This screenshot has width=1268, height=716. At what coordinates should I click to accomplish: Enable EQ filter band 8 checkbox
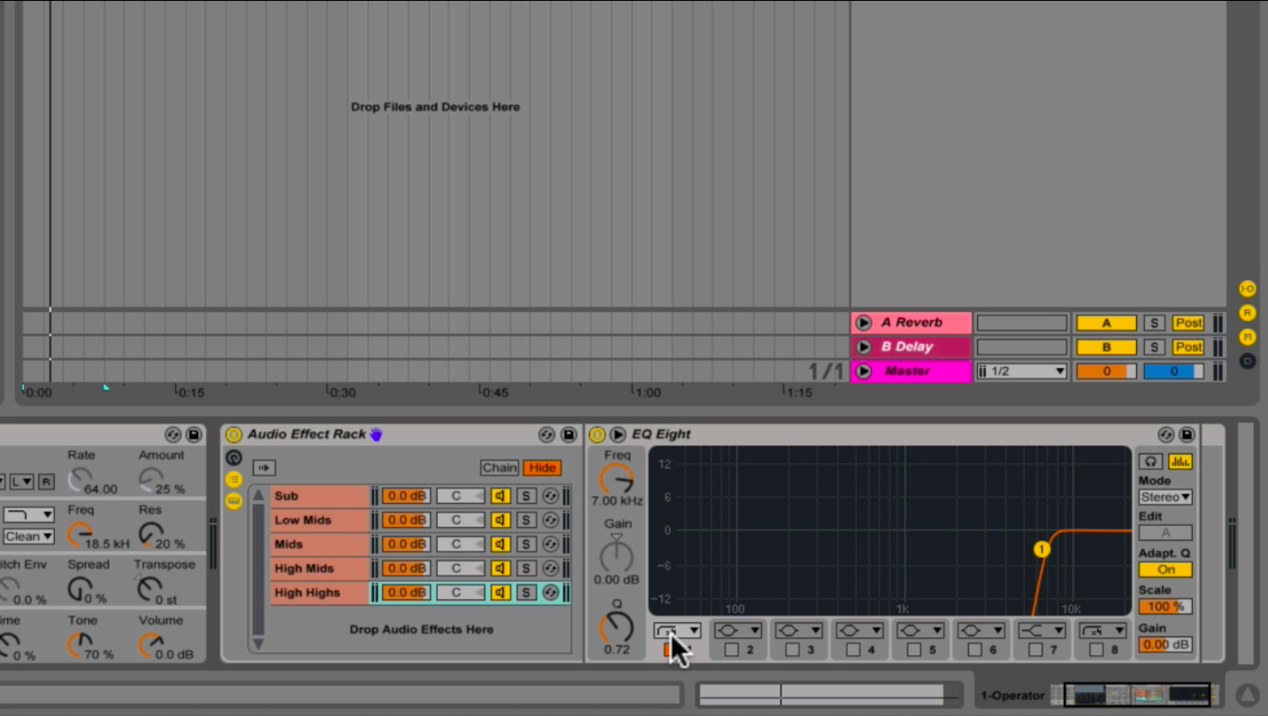tap(1096, 650)
